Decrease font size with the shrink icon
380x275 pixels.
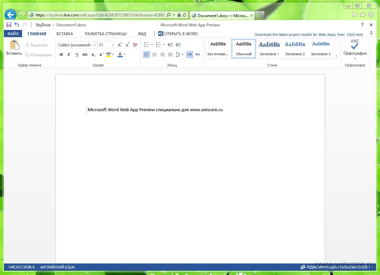[x=127, y=45]
